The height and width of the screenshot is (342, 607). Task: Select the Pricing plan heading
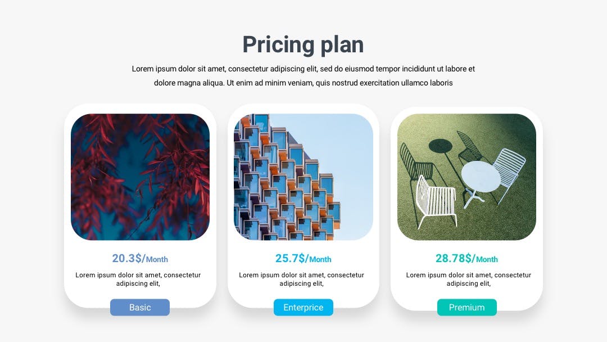point(303,44)
